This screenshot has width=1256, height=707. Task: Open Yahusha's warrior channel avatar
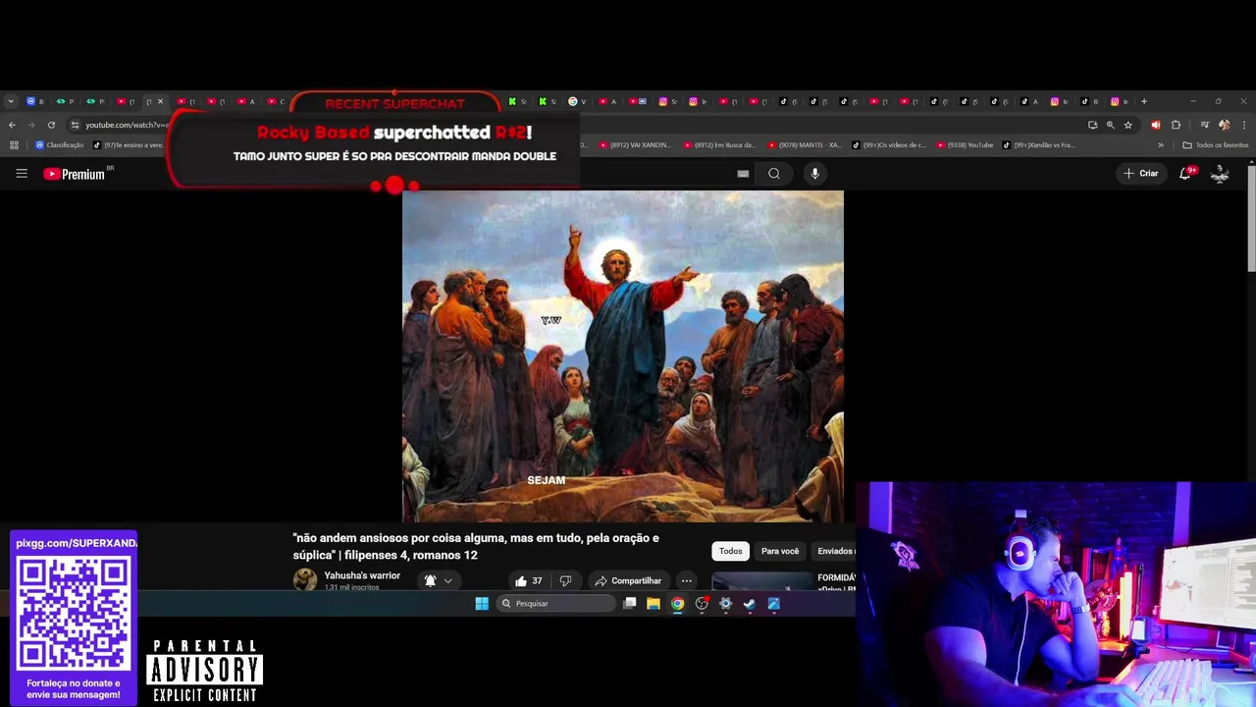click(305, 580)
